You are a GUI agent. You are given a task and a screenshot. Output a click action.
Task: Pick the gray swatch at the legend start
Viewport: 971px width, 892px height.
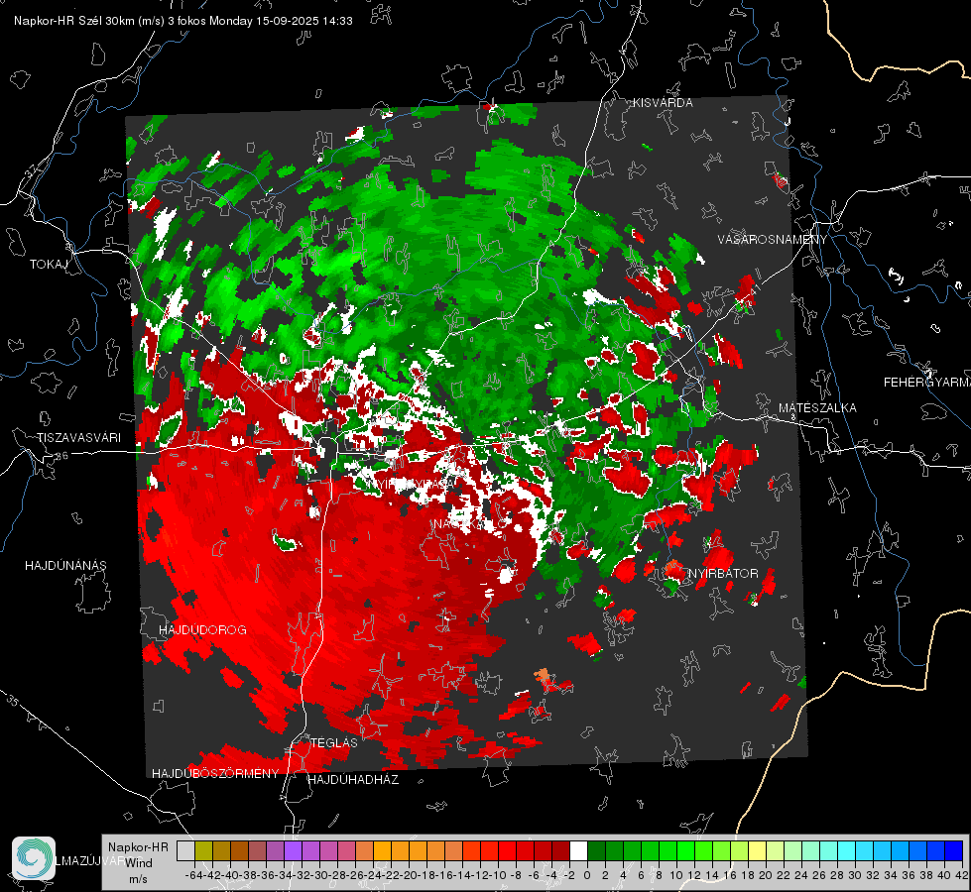(x=185, y=851)
